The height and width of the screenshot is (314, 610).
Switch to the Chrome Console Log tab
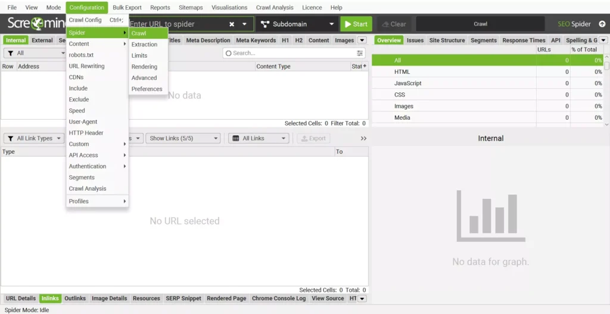(x=279, y=299)
